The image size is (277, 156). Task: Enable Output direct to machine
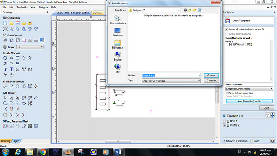(x=227, y=93)
